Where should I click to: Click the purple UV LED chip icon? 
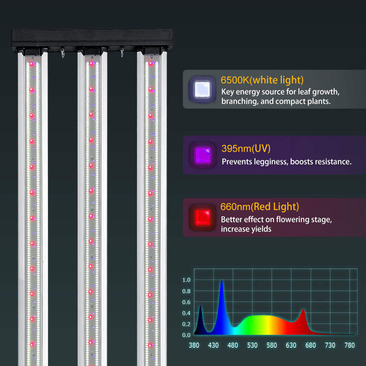pyautogui.click(x=202, y=154)
